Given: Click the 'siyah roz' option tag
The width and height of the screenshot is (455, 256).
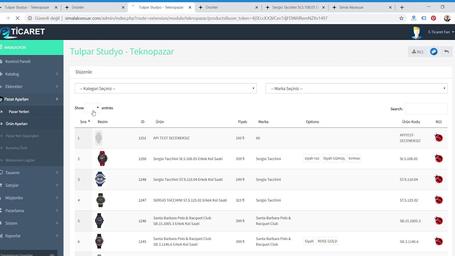Looking at the screenshot, I should pos(312,158).
